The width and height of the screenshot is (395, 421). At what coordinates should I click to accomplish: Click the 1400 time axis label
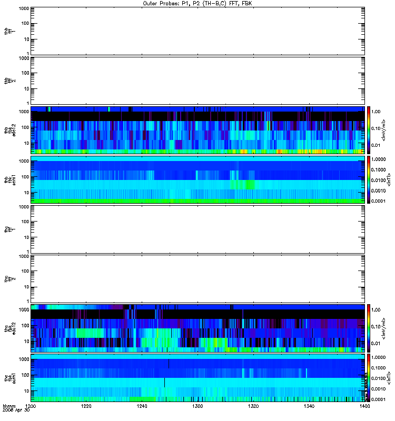tap(364, 406)
